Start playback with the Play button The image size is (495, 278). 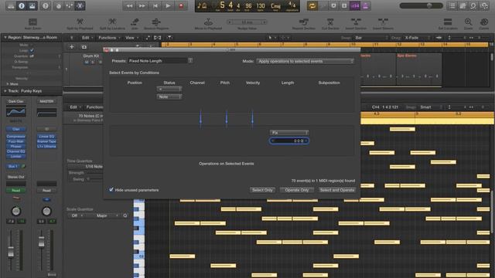(x=169, y=6)
